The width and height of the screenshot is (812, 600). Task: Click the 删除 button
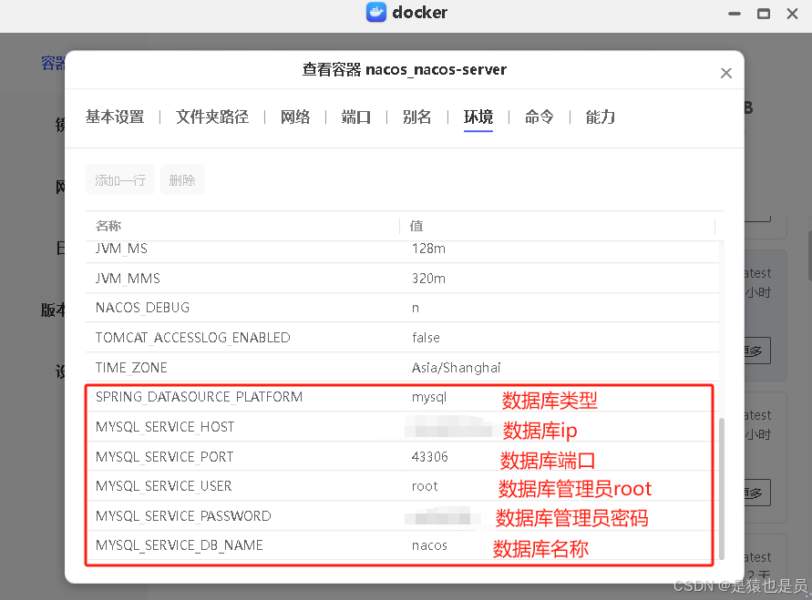tap(182, 180)
